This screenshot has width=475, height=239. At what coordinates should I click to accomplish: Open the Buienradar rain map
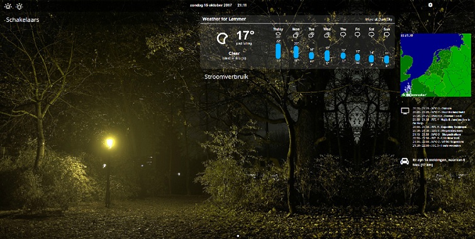pyautogui.click(x=435, y=65)
